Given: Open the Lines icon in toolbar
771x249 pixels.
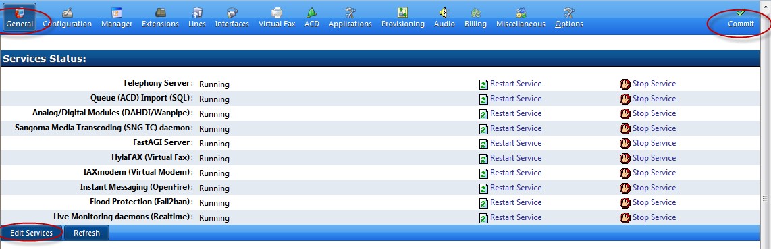Looking at the screenshot, I should (196, 12).
